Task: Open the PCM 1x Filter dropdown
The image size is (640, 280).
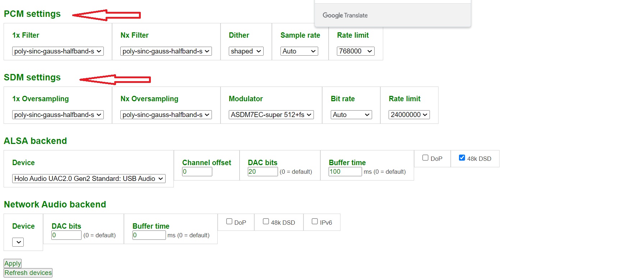Action: [58, 51]
